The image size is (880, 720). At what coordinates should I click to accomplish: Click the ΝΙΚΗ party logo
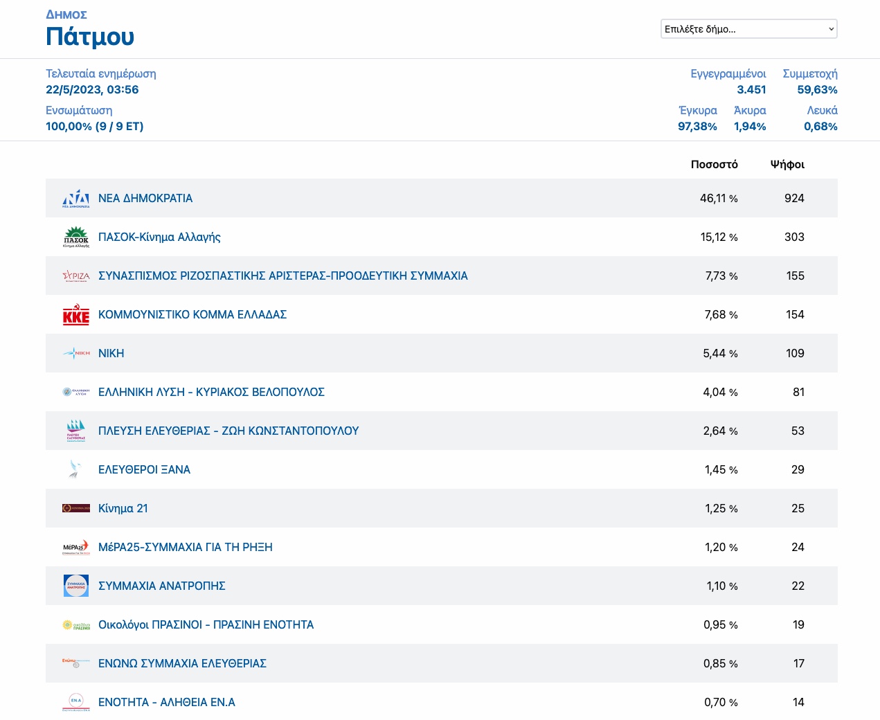pyautogui.click(x=76, y=353)
